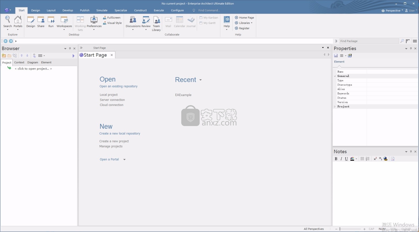Open the Libraries dropdown in Help group

click(x=244, y=23)
